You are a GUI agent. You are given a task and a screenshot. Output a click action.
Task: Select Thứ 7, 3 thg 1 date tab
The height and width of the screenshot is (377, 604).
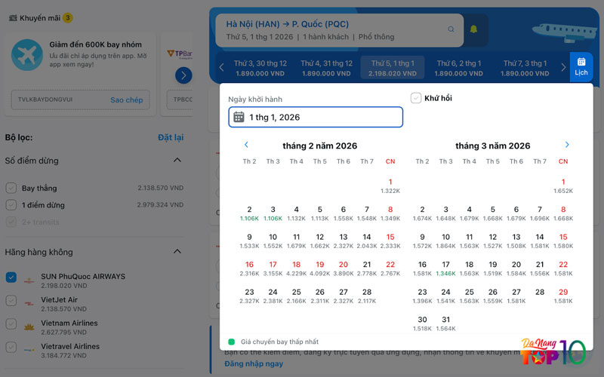(x=525, y=68)
